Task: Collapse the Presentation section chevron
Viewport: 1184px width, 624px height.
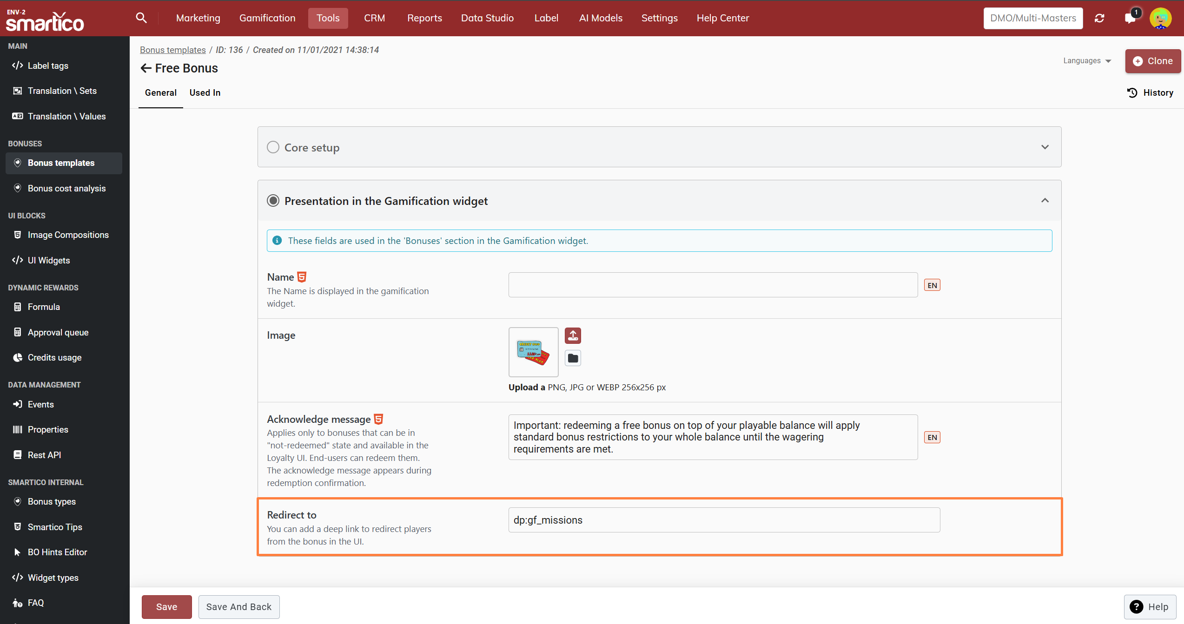Action: coord(1045,201)
